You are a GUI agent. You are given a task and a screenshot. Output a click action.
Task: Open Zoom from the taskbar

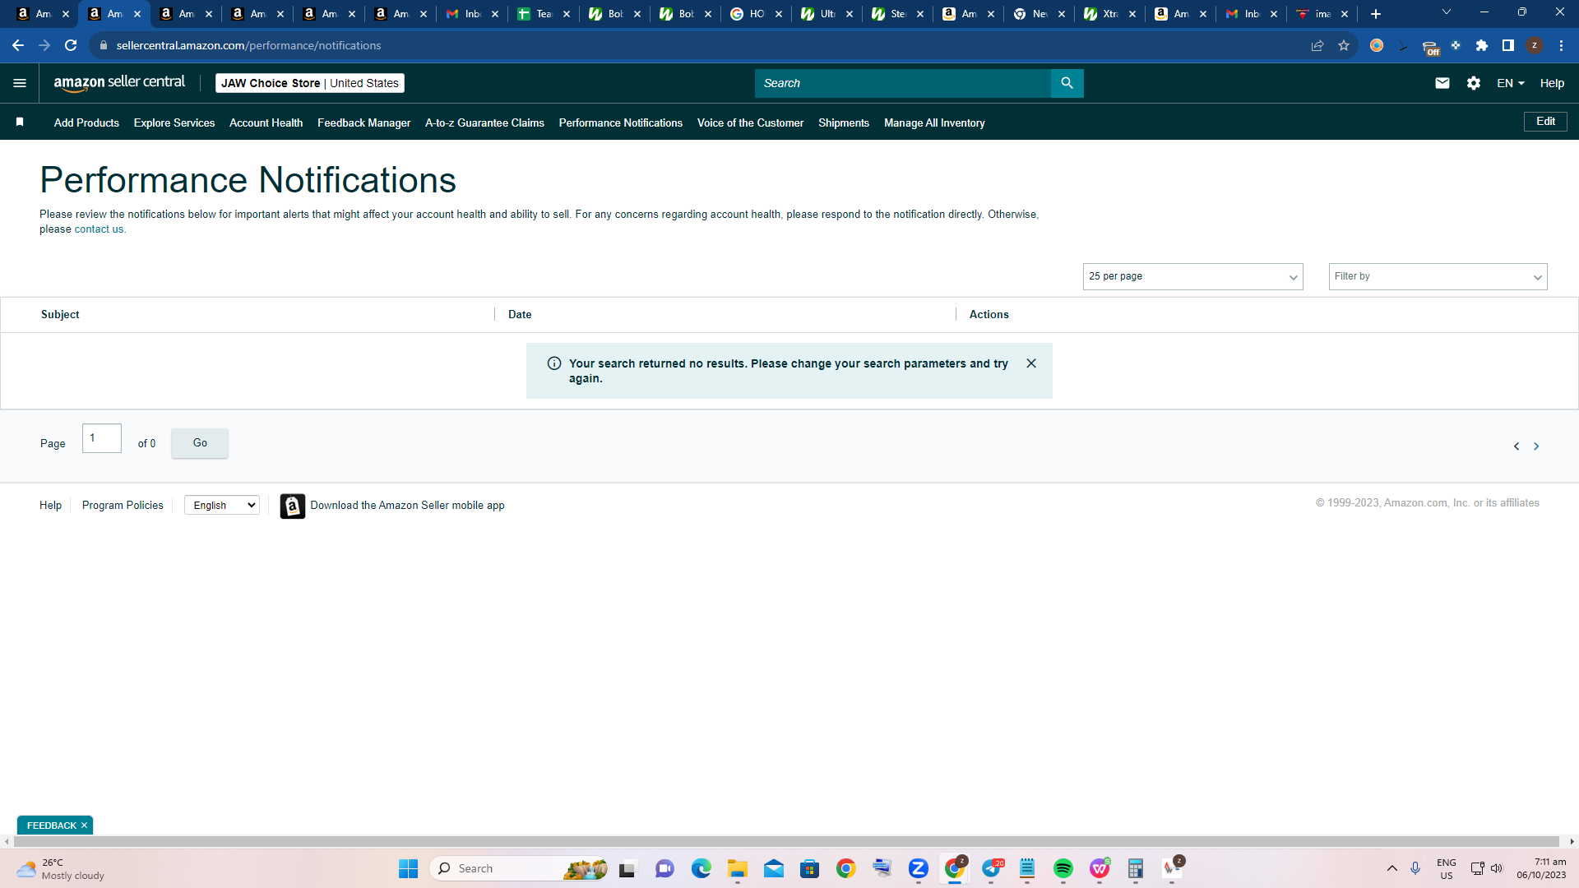tap(919, 868)
